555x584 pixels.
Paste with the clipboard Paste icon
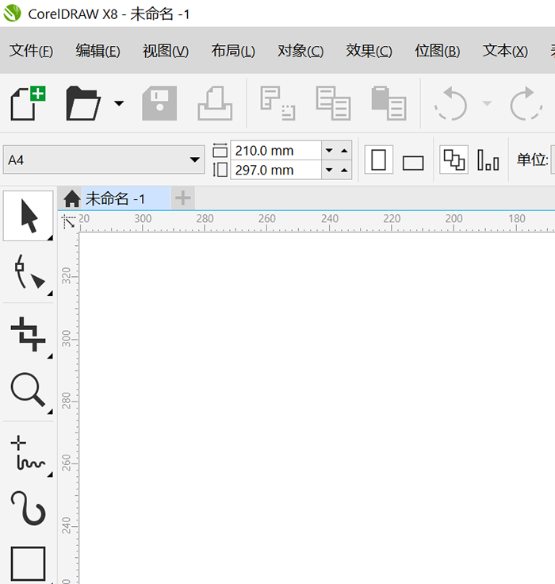[388, 103]
